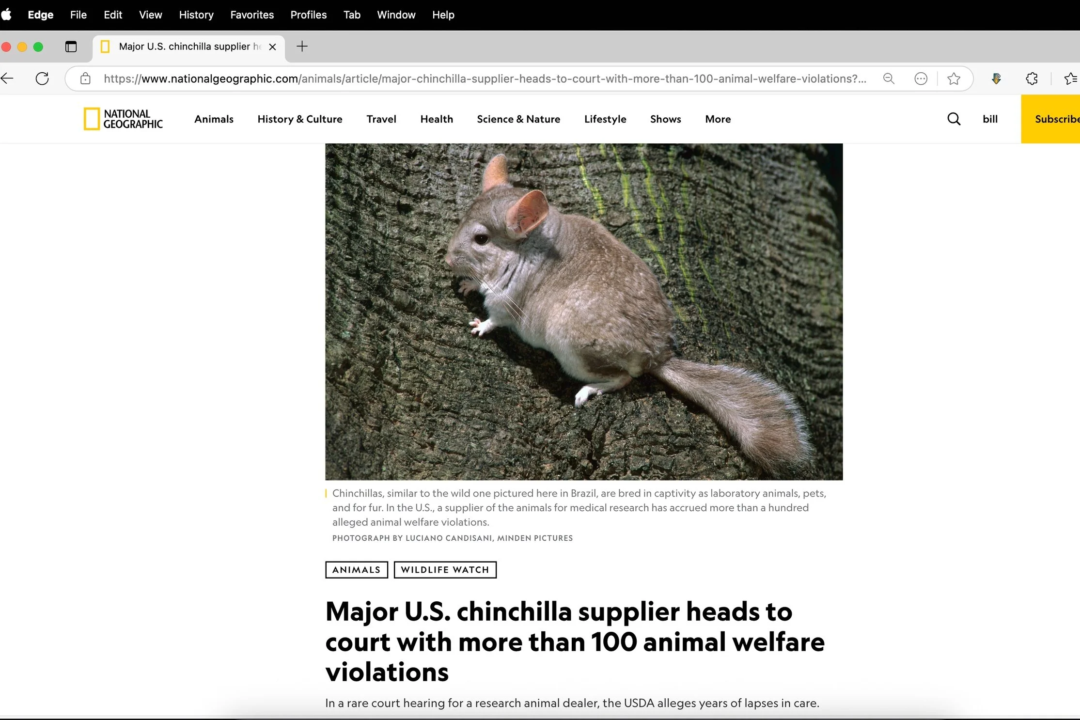Open the Animals navigation section
Viewport: 1080px width, 720px height.
tap(214, 119)
